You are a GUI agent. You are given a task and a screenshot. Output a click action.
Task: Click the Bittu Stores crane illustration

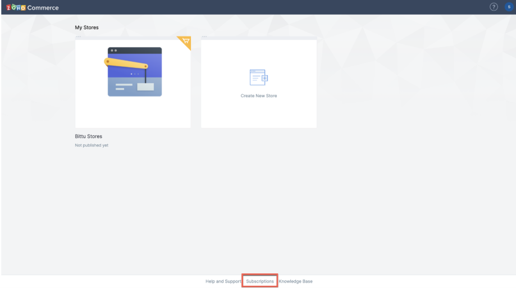pyautogui.click(x=134, y=71)
